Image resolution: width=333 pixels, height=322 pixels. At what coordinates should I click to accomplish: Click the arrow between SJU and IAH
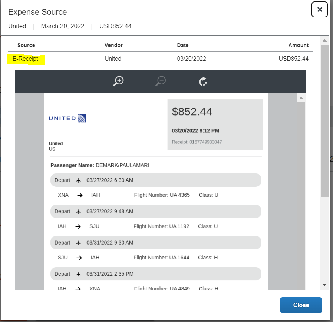[79, 258]
